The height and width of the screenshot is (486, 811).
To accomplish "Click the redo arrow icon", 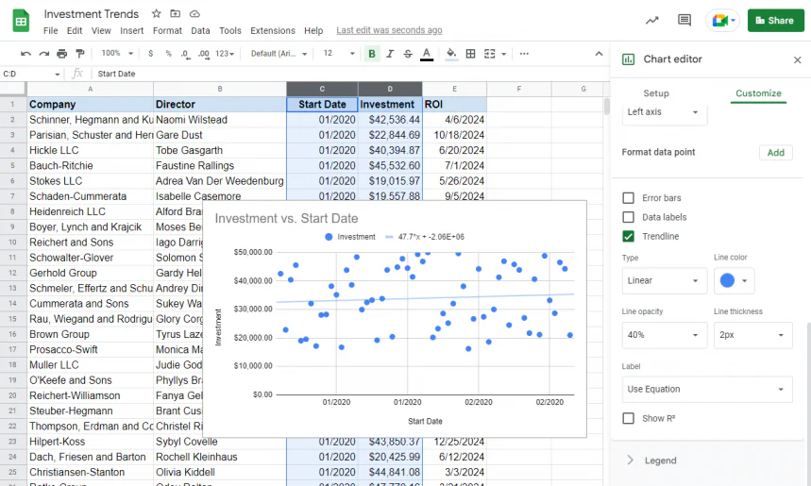I will [44, 54].
